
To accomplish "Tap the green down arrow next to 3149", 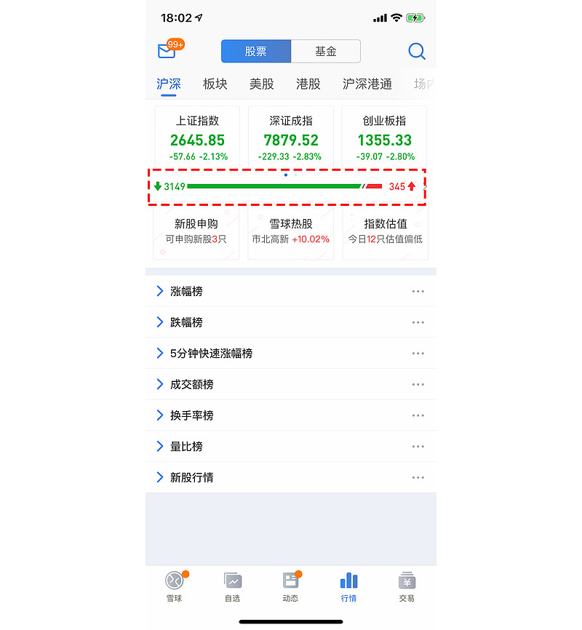I will [x=158, y=186].
